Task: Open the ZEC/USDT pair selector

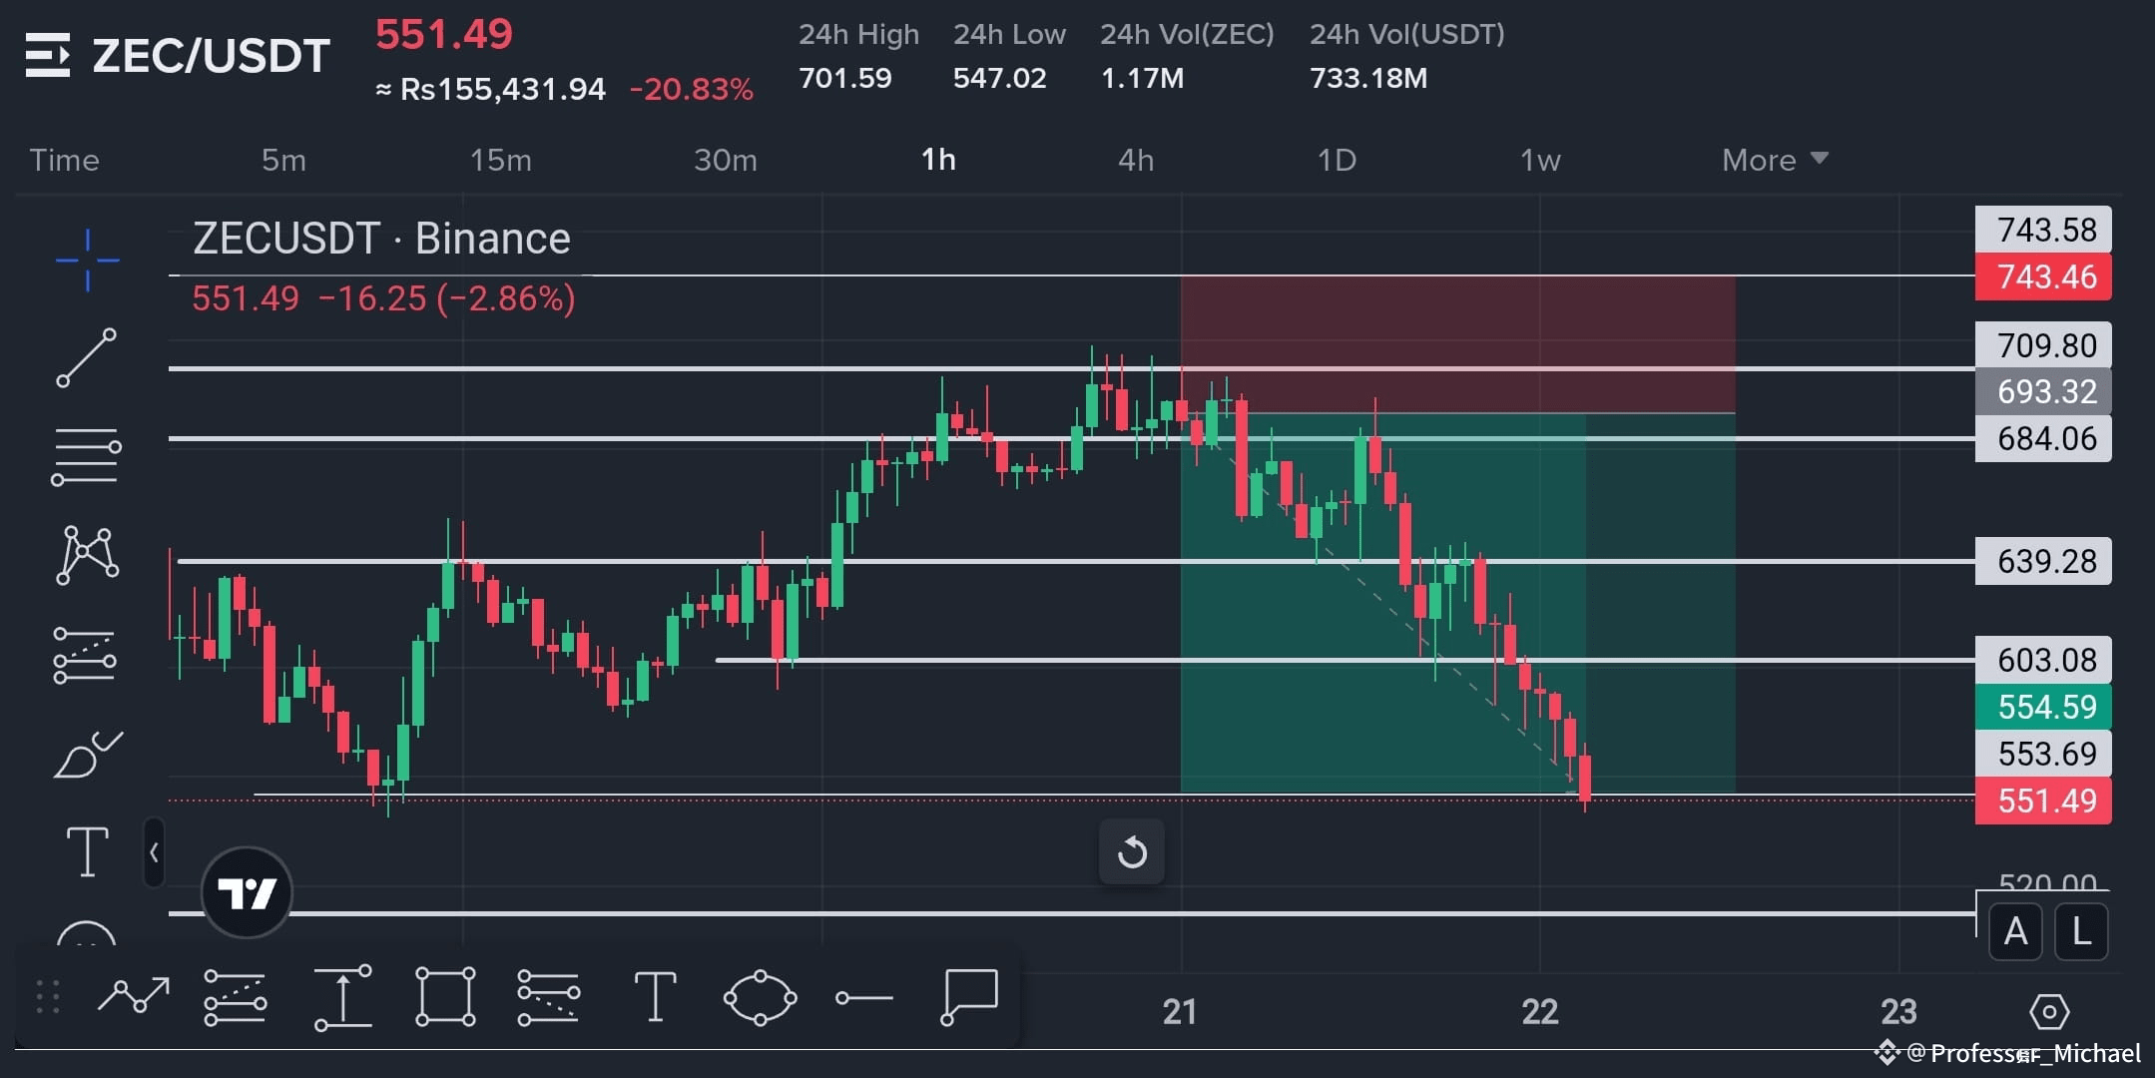Action: coord(211,56)
